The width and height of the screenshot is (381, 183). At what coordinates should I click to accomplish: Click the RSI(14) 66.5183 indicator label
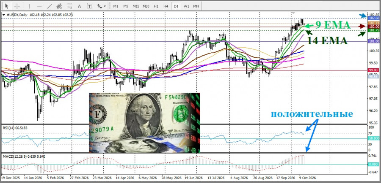[15, 128]
